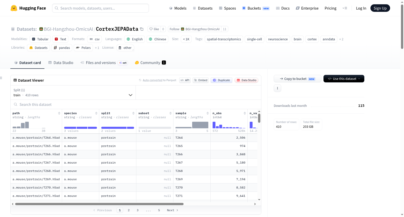Follow BGI-Hangzhou OmicsAI

tap(195, 29)
